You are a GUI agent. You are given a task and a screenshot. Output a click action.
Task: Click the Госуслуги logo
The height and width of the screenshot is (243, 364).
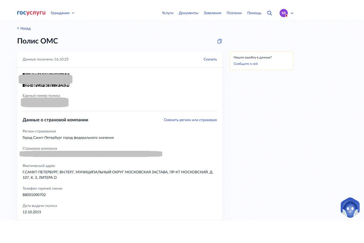31,13
